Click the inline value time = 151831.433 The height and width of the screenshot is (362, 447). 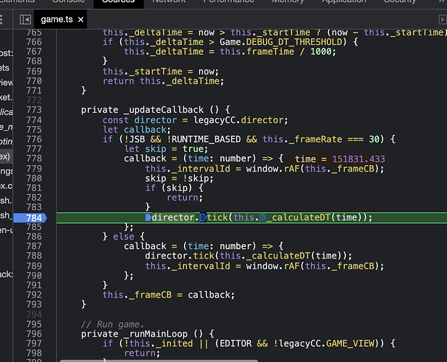click(340, 159)
